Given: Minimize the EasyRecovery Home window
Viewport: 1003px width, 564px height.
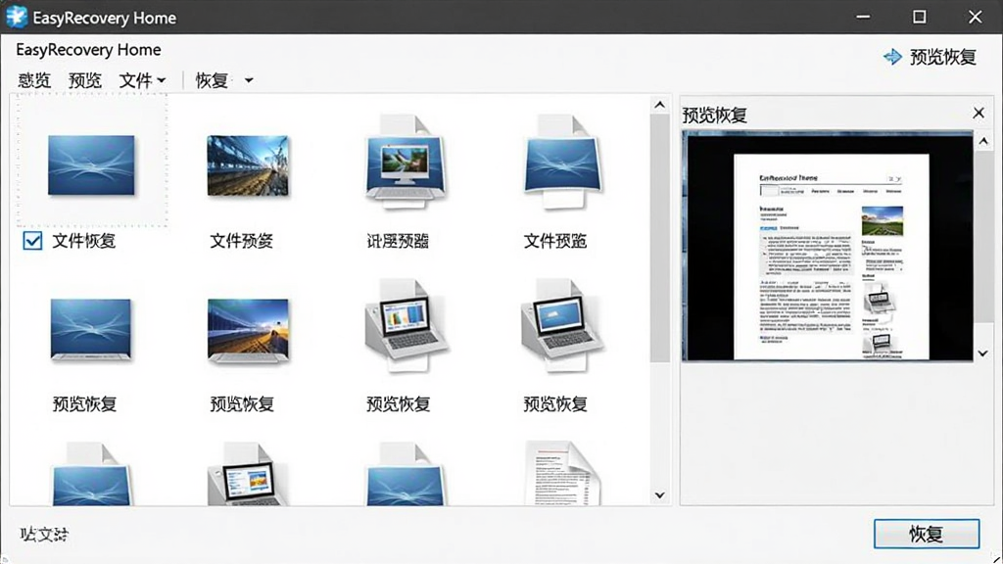Looking at the screenshot, I should click(864, 18).
